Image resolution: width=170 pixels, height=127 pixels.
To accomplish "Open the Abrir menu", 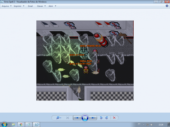I will pos(51,6).
